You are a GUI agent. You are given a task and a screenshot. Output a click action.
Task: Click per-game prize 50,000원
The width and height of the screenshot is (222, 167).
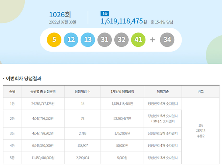[122, 146]
